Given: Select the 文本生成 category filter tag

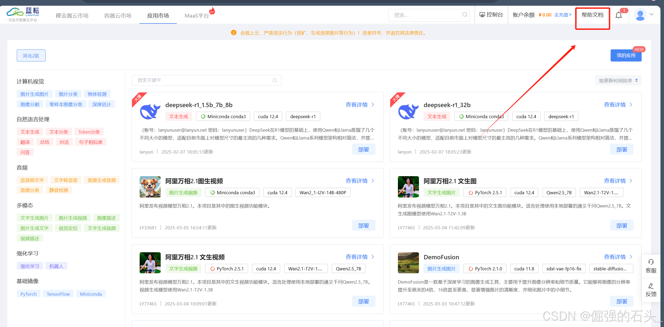Looking at the screenshot, I should [x=30, y=132].
